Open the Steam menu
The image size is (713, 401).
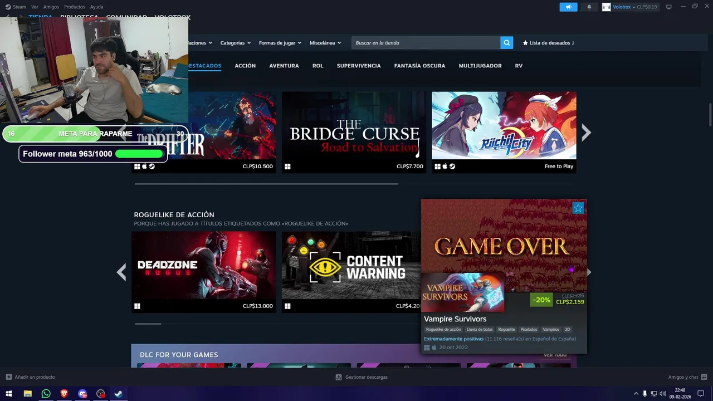tap(19, 7)
